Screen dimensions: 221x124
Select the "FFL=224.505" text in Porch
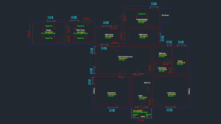[138, 111]
